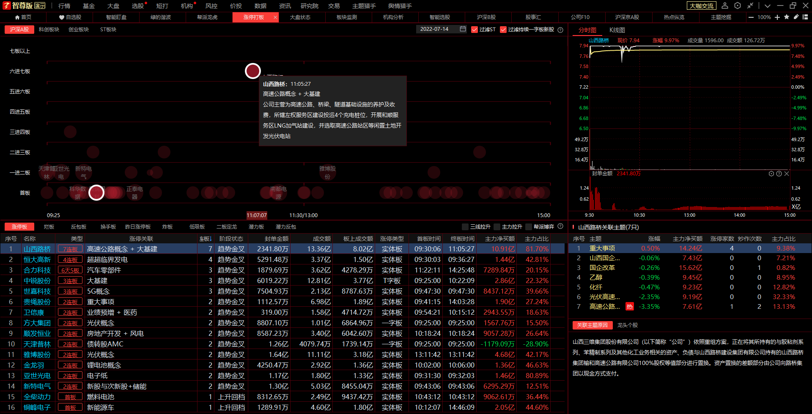Click the 智尊版 application logo
Image resolution: width=812 pixels, height=414 pixels.
click(24, 5)
